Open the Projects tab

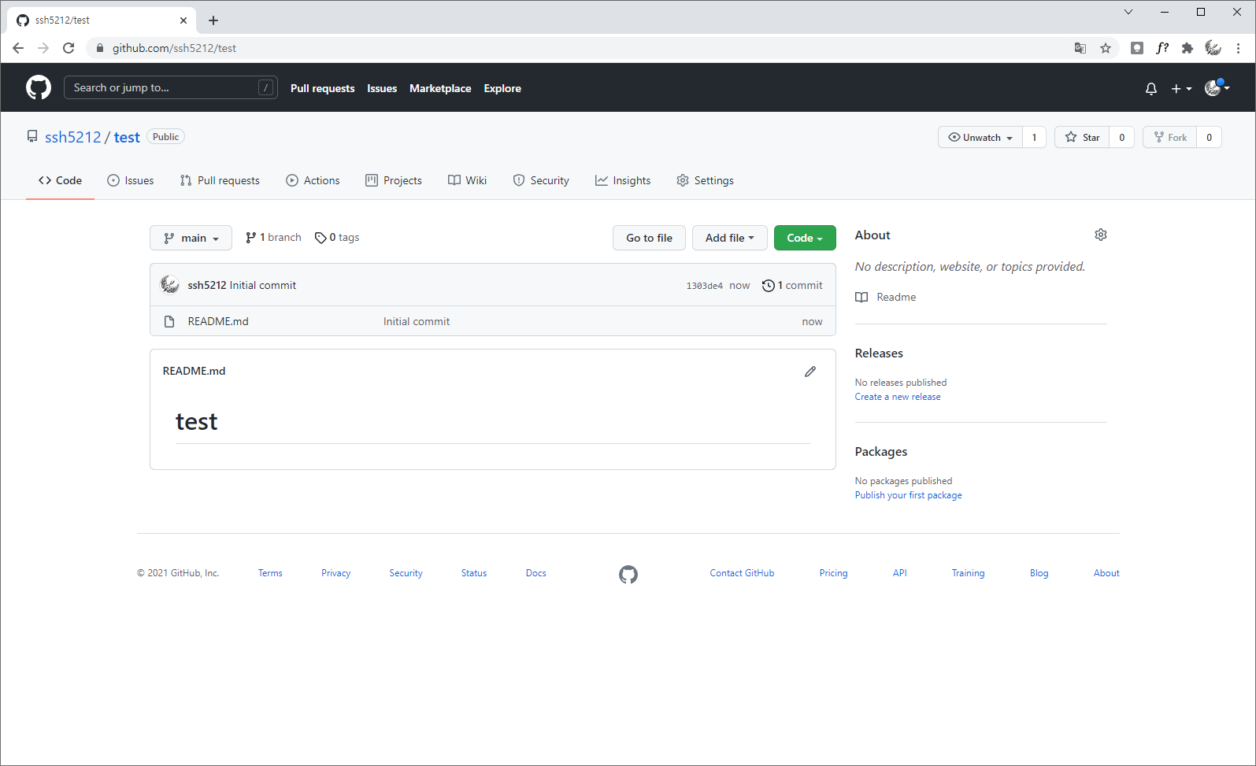pos(394,180)
